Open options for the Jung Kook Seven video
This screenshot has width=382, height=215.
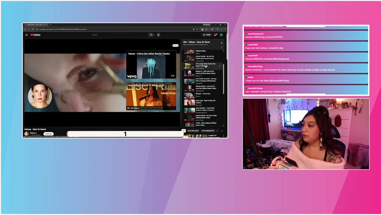click(x=220, y=66)
